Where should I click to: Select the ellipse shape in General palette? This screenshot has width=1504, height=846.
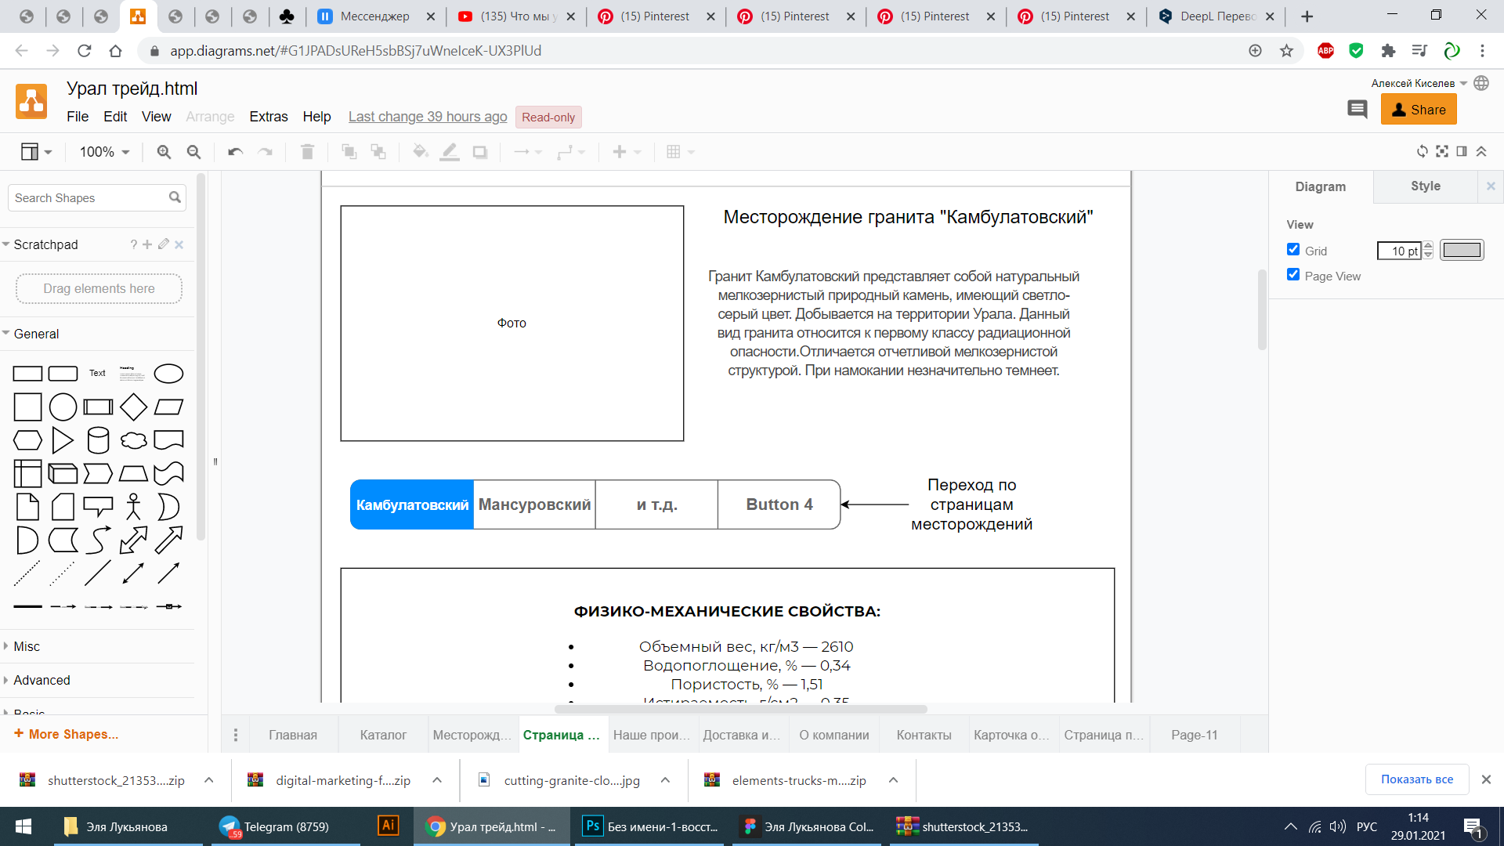tap(168, 374)
